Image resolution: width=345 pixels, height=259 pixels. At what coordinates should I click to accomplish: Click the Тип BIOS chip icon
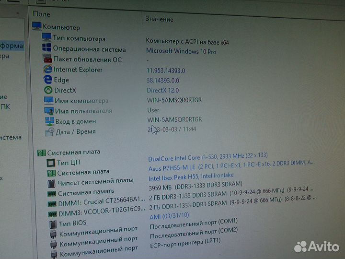point(53,224)
